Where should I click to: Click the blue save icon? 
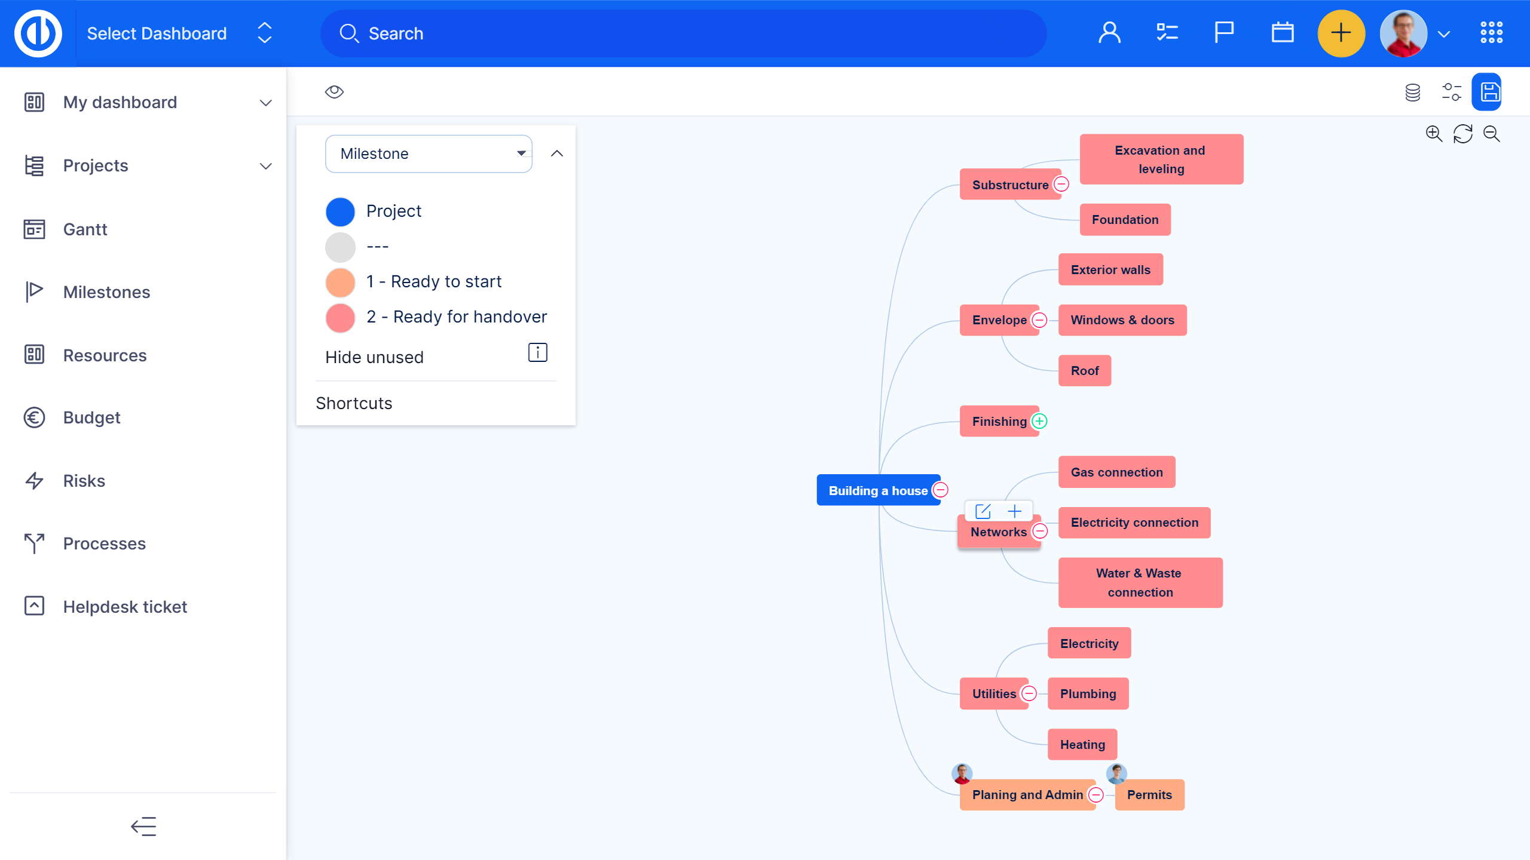(x=1489, y=92)
